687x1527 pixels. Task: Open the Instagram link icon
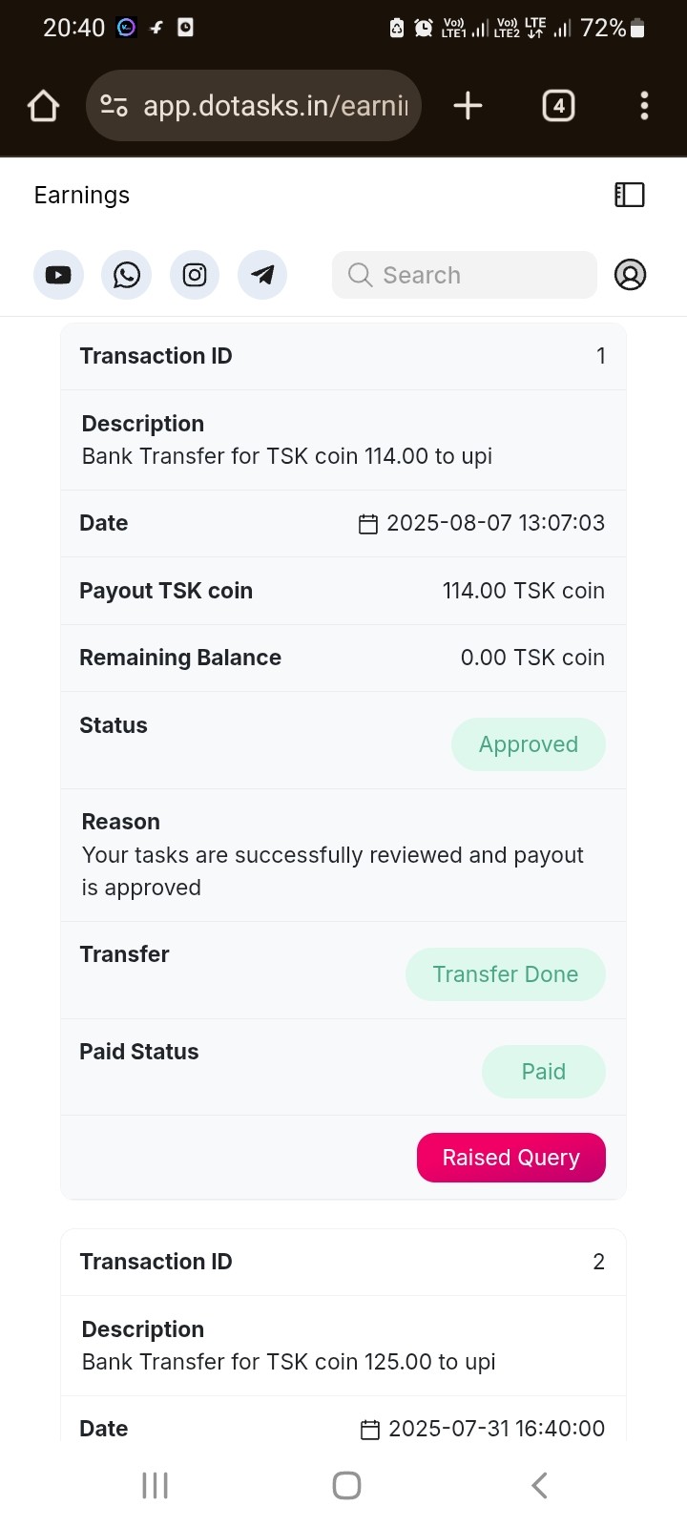[195, 275]
